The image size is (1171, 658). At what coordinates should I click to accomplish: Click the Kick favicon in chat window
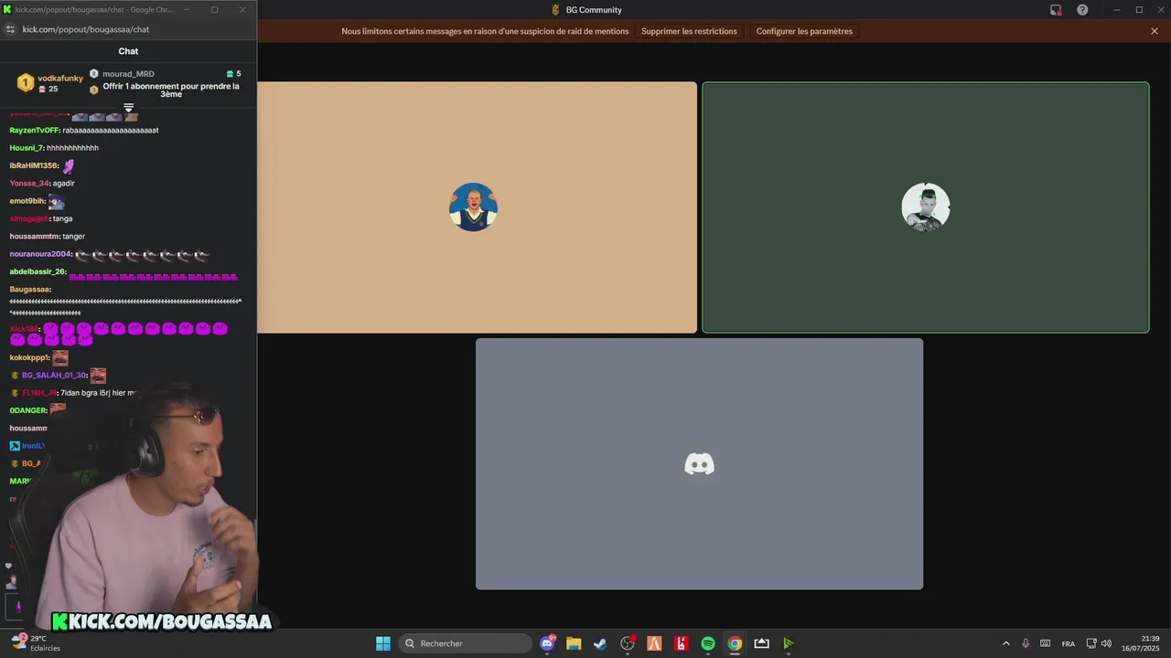pyautogui.click(x=8, y=10)
